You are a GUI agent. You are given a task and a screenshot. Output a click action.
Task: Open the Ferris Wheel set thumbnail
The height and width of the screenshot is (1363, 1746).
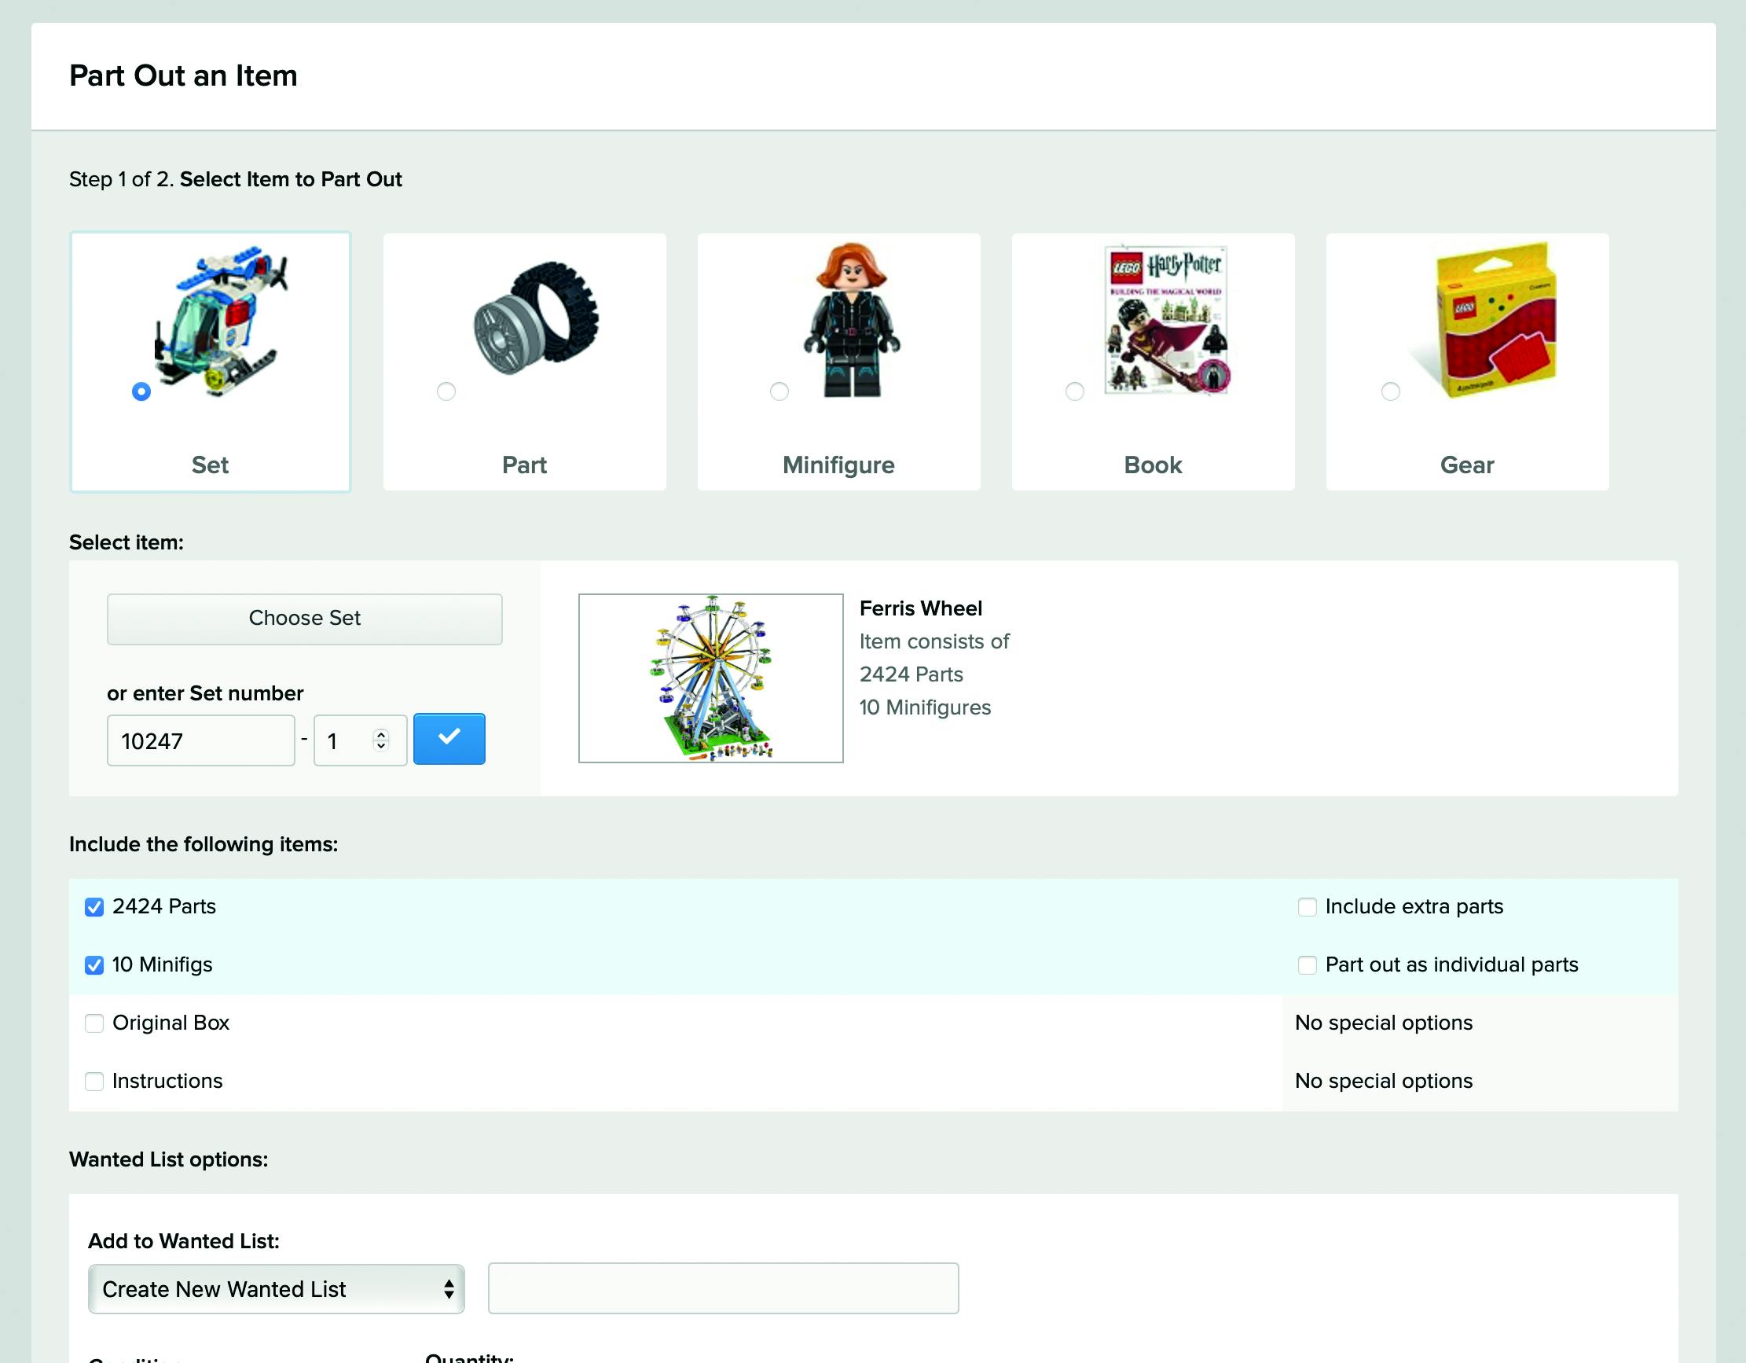click(x=710, y=678)
